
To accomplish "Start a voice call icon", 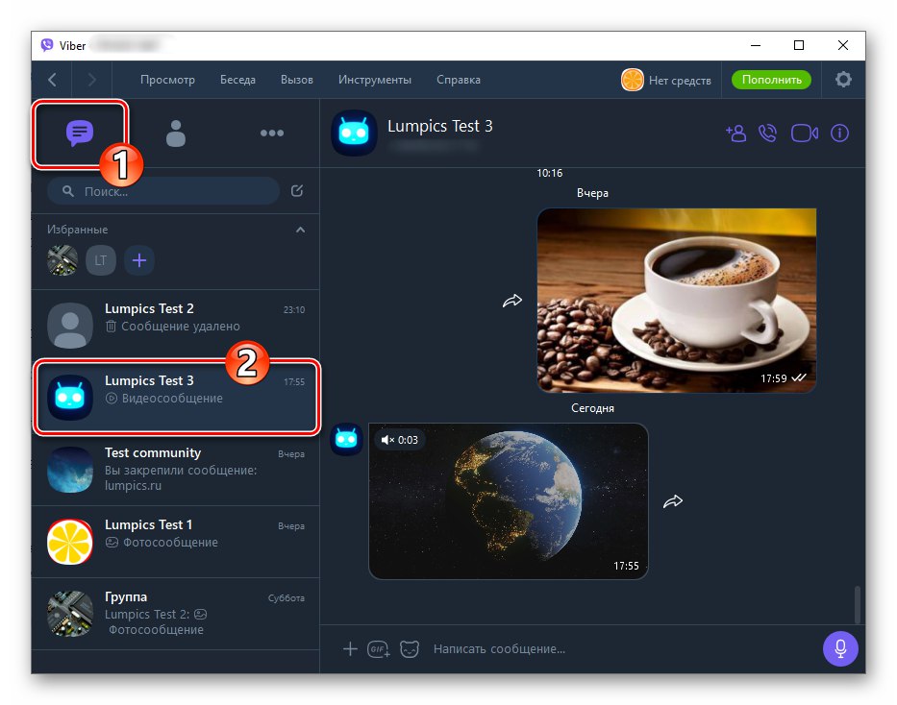I will point(768,134).
